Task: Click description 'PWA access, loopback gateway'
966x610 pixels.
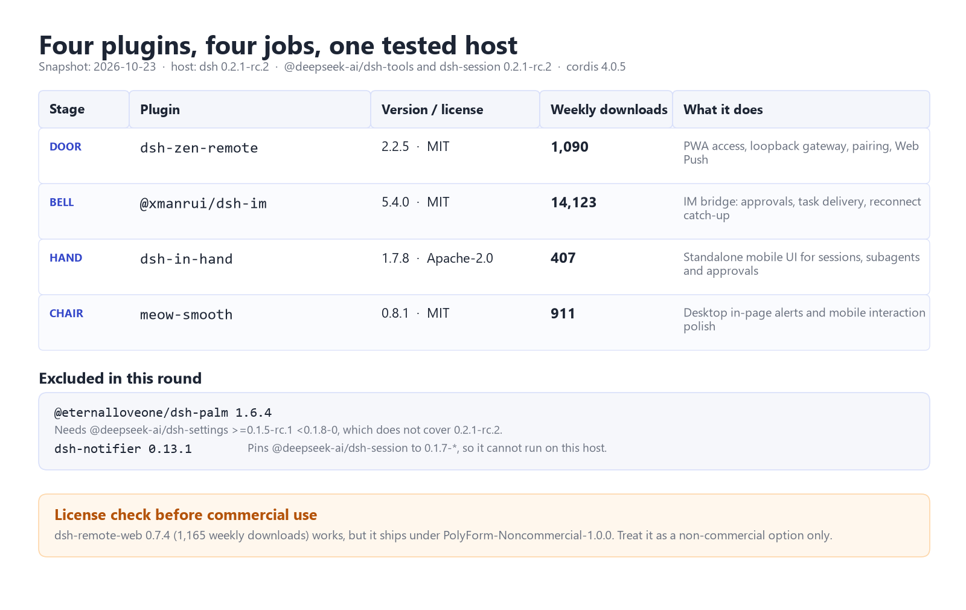Action: [x=801, y=153]
